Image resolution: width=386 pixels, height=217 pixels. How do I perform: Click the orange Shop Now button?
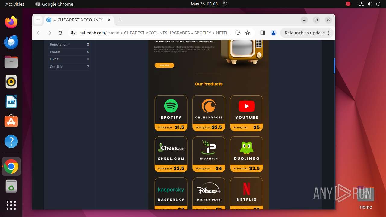coord(164,65)
